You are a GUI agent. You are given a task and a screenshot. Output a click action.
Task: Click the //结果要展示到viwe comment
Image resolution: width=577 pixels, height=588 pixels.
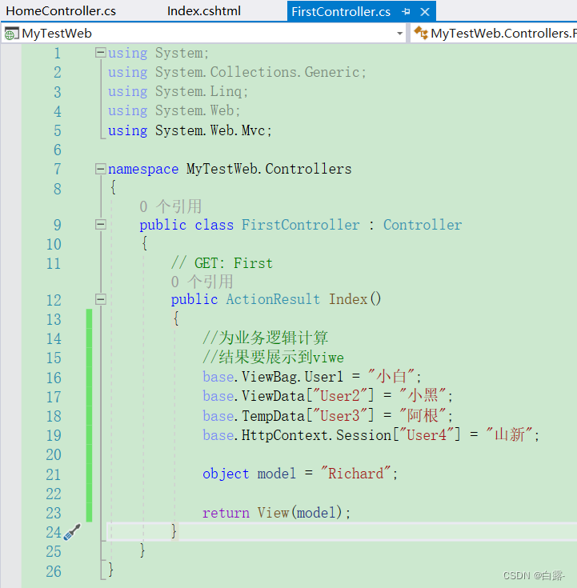click(x=273, y=357)
